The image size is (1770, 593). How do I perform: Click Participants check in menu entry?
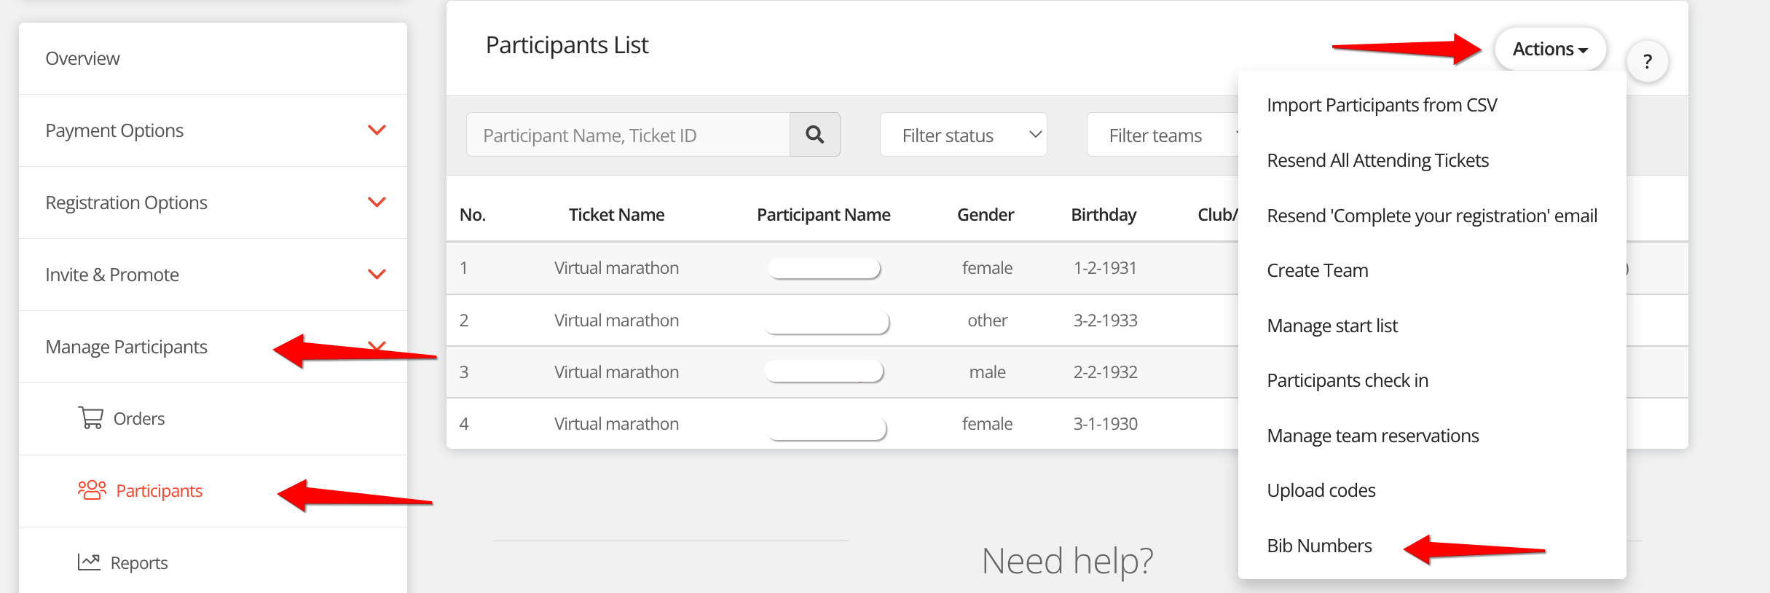click(1347, 380)
